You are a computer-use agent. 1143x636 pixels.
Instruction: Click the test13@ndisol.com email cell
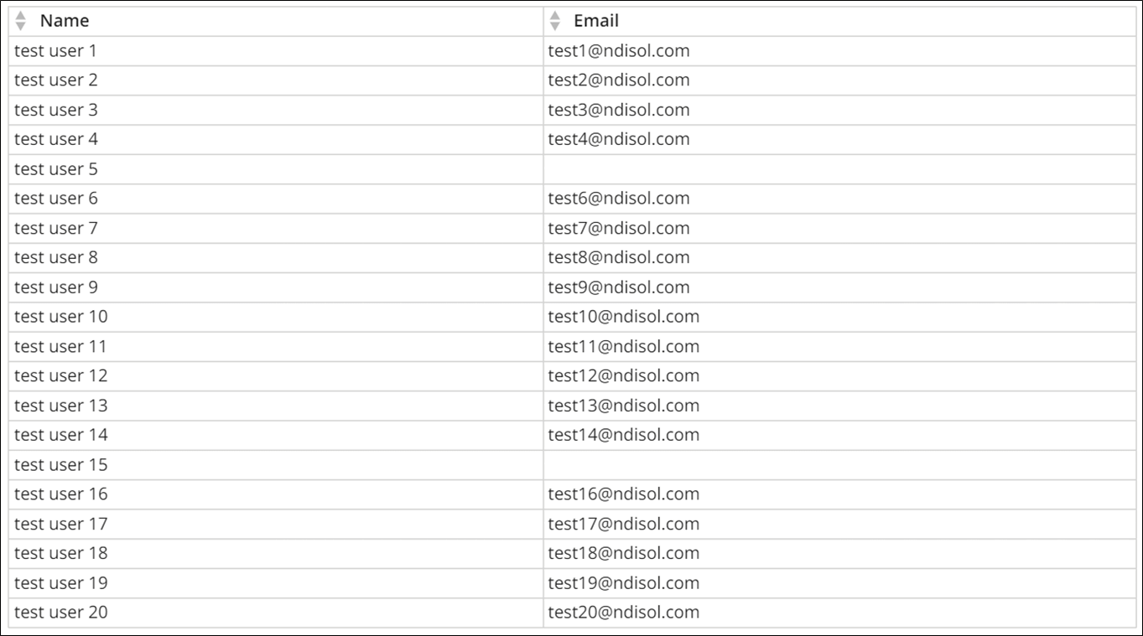click(x=839, y=406)
